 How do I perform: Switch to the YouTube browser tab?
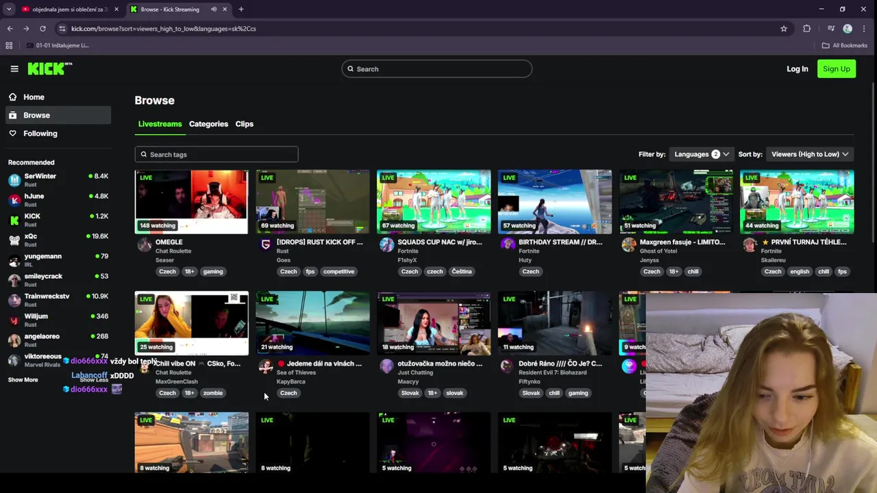point(69,10)
